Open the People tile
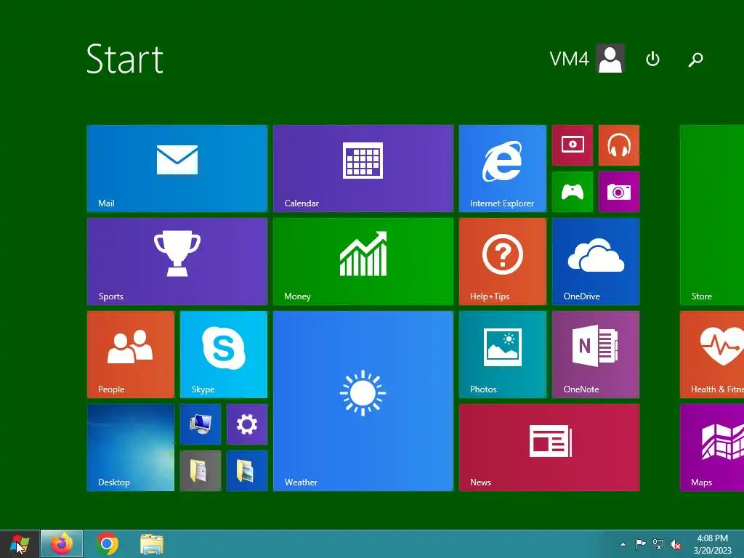 (131, 355)
